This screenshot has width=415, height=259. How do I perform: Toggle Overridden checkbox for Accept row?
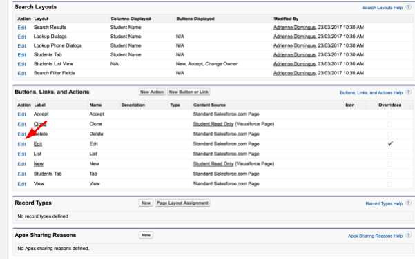389,114
